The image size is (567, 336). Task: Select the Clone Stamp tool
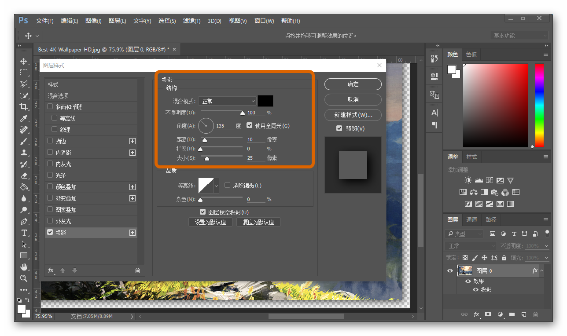click(24, 153)
